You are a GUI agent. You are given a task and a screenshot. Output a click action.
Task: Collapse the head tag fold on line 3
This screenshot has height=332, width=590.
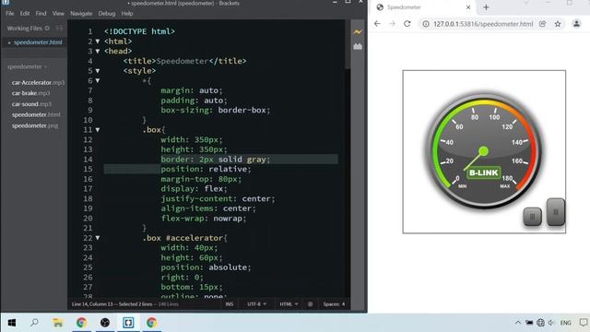click(98, 52)
